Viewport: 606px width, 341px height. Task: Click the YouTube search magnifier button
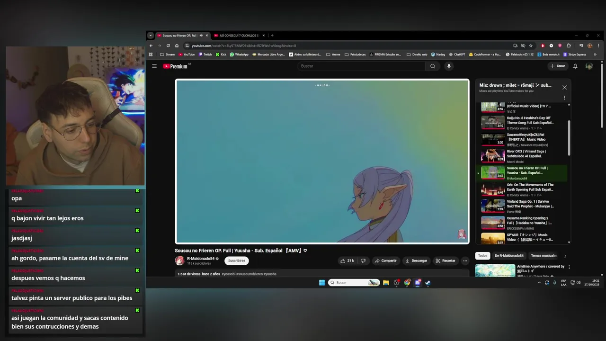[432, 66]
